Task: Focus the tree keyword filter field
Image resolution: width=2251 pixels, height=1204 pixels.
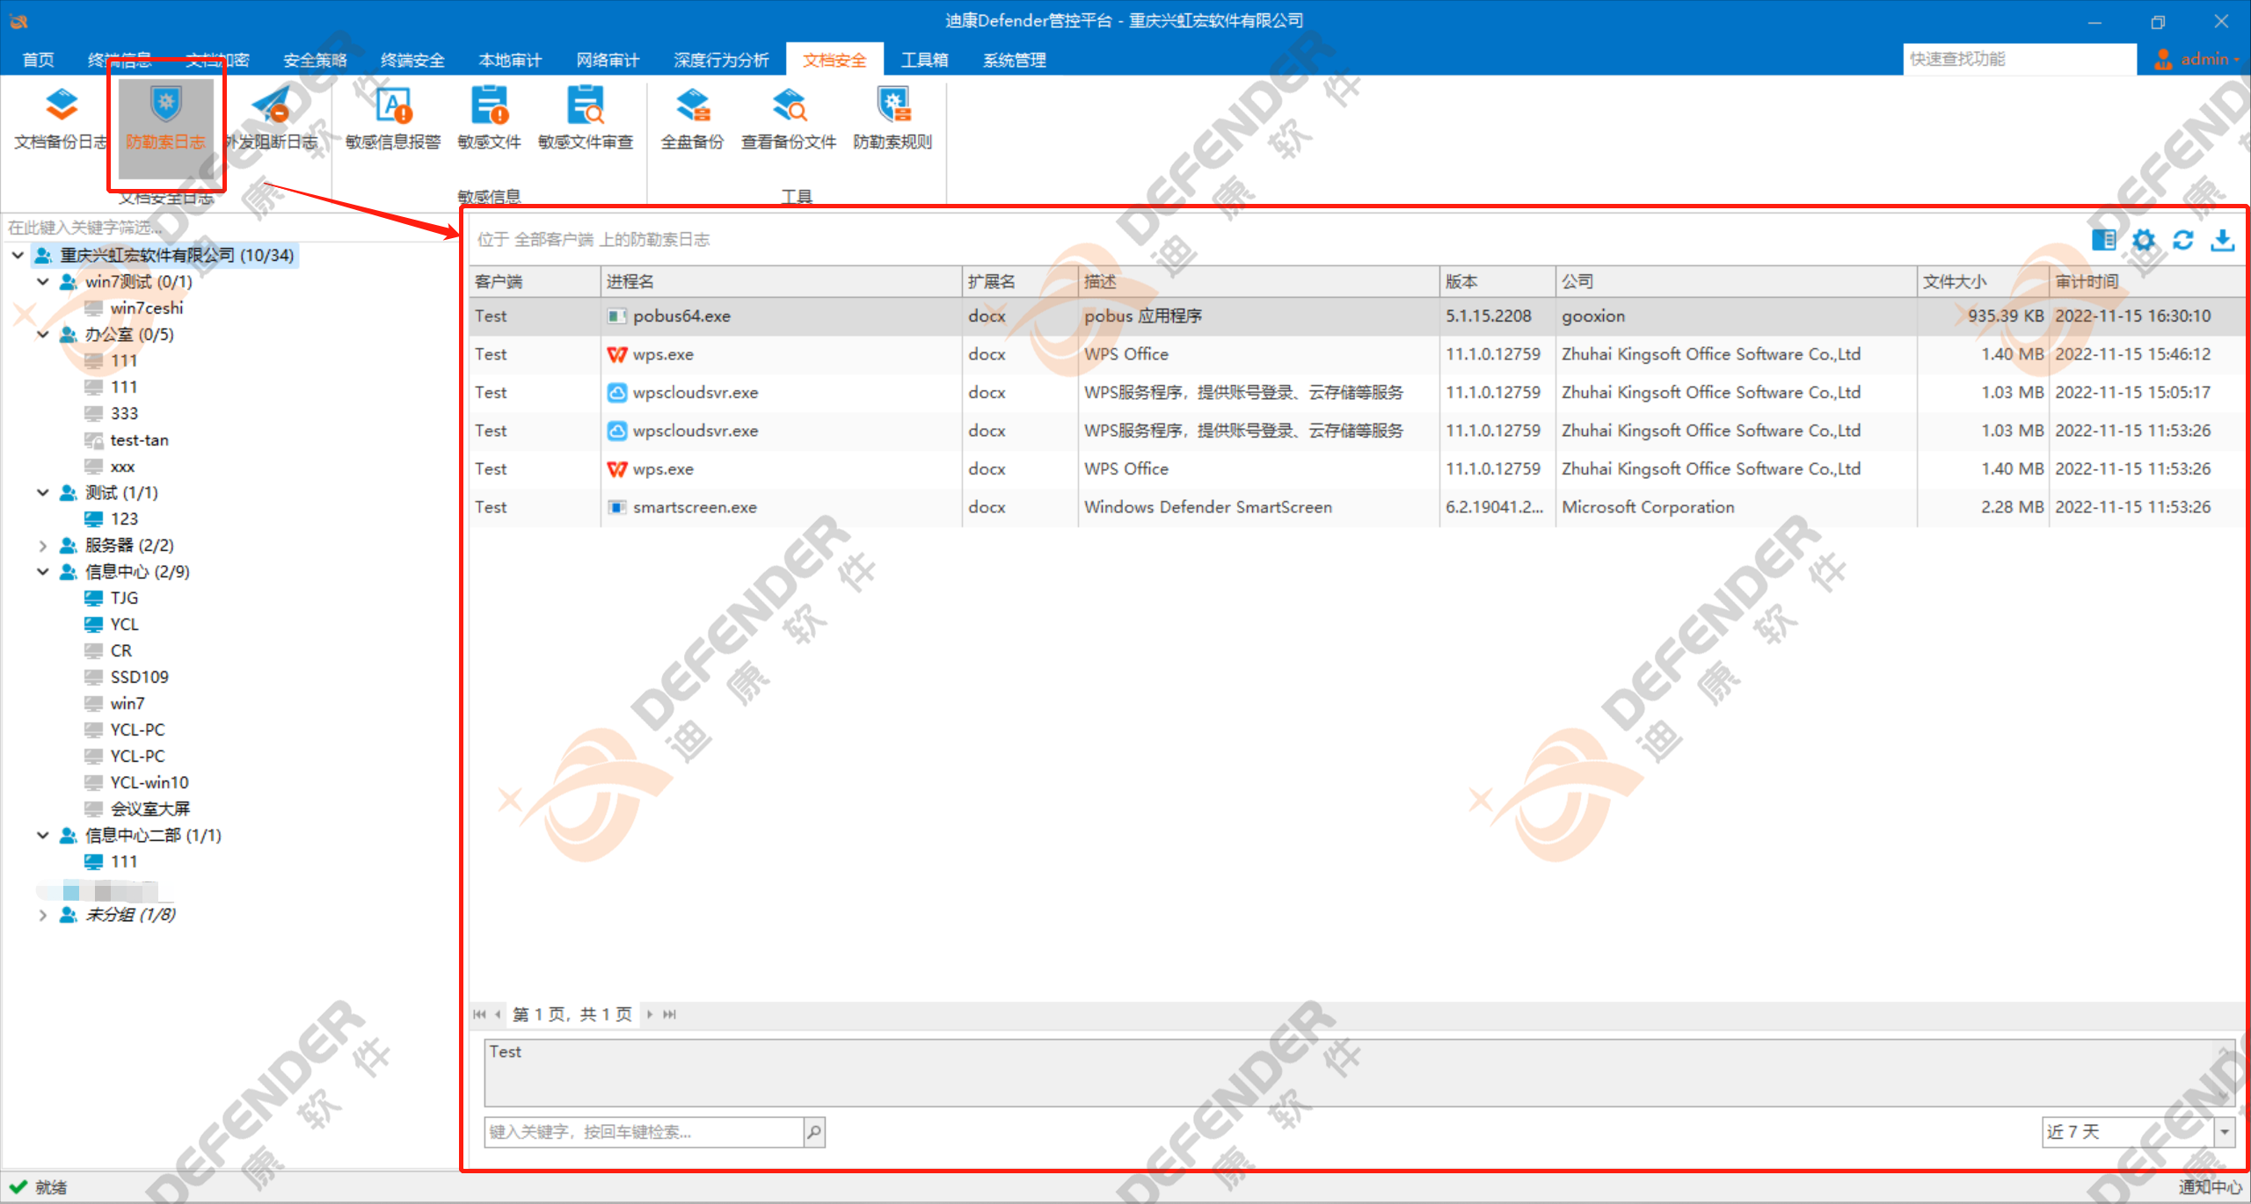Action: pos(229,228)
